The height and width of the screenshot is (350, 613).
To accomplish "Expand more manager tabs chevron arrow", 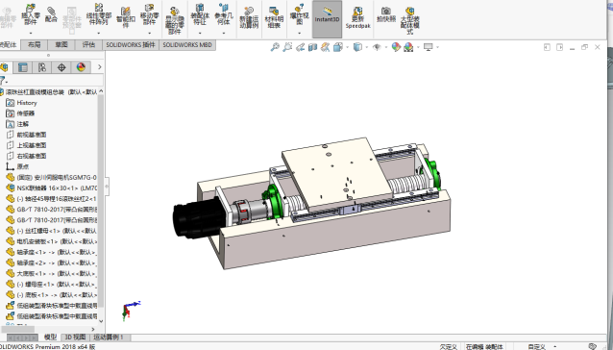I will coord(99,67).
